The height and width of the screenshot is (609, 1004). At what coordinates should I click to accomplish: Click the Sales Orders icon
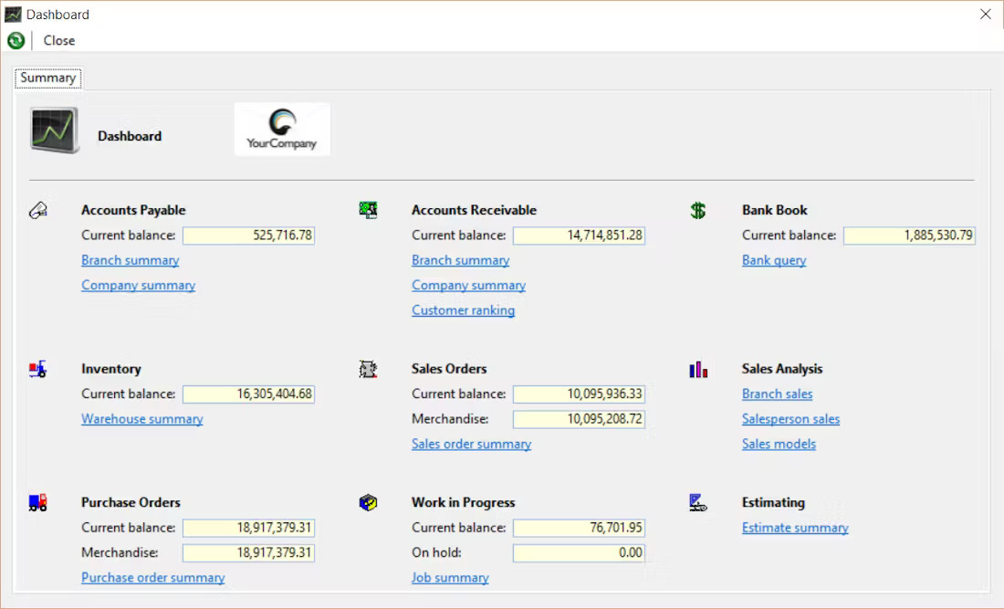[x=369, y=368]
